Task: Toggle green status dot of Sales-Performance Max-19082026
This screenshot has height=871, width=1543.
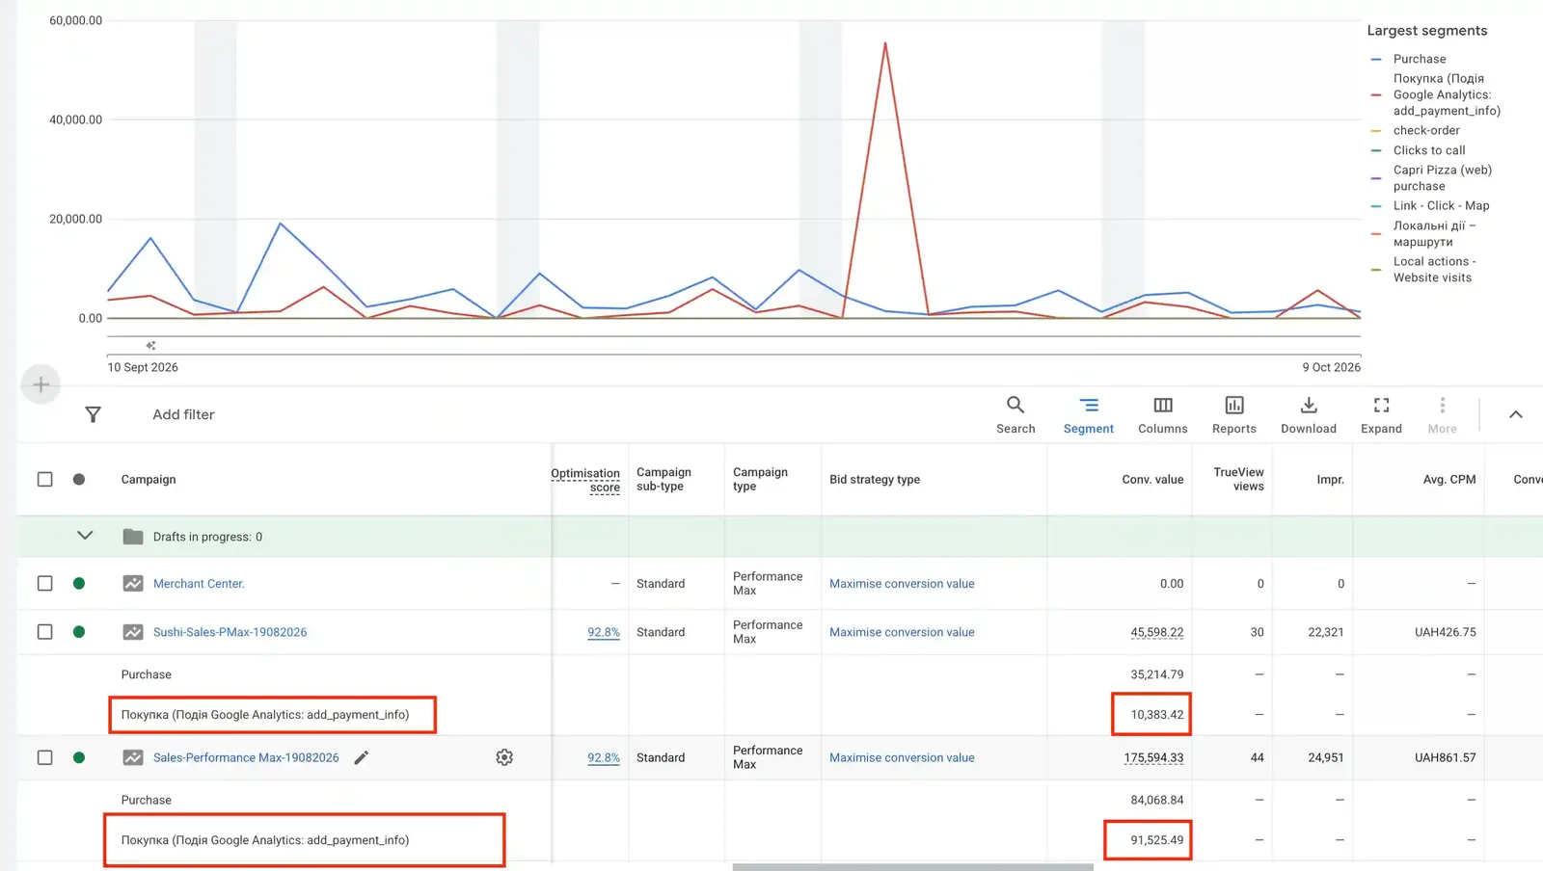Action: tap(79, 758)
